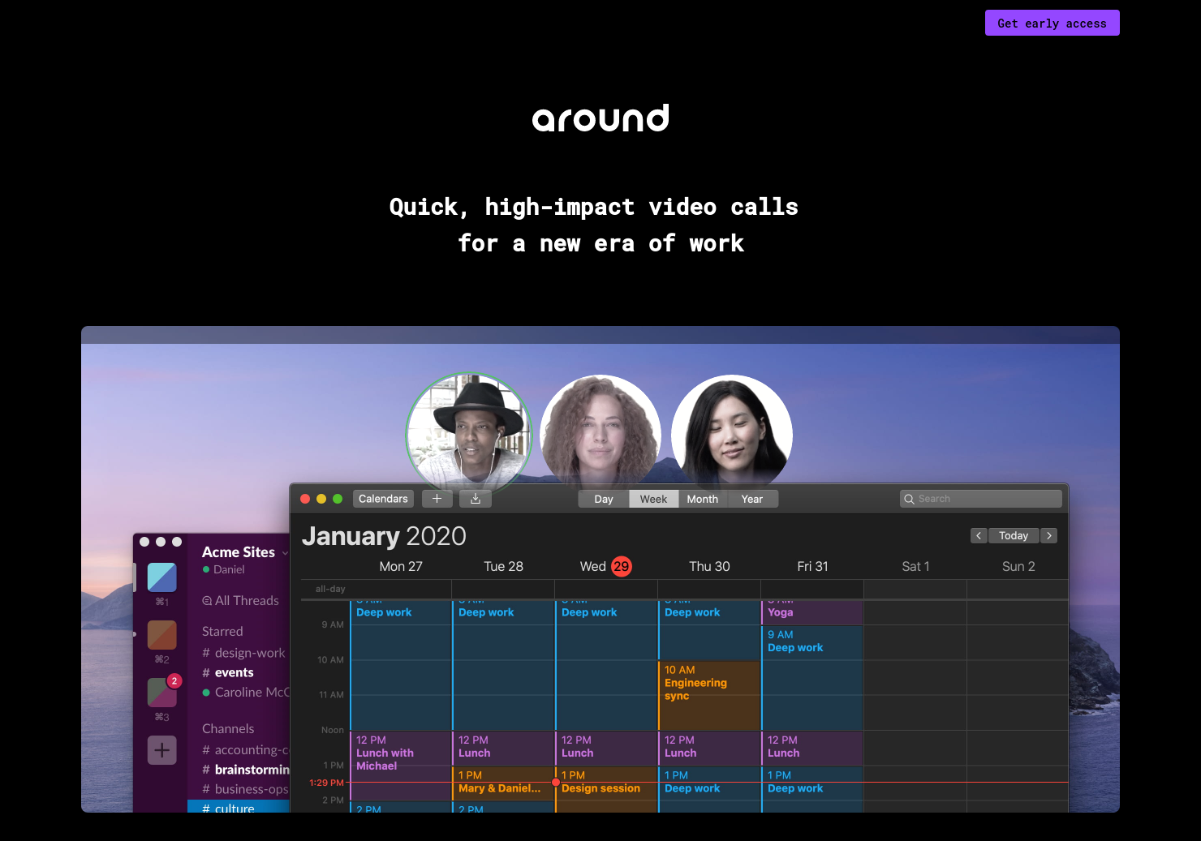This screenshot has width=1201, height=841.
Task: Open the Caroline direct message
Action: [246, 692]
